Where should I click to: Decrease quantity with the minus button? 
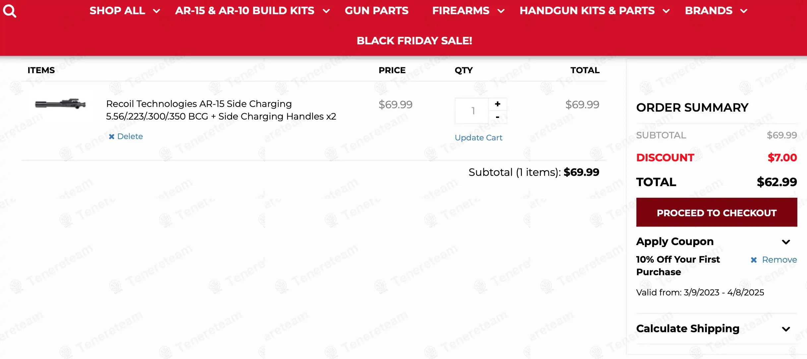coord(497,117)
